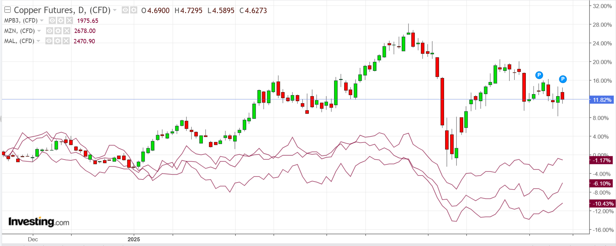Open the MAL series dropdown arrow
The width and height of the screenshot is (616, 246).
tap(38, 41)
